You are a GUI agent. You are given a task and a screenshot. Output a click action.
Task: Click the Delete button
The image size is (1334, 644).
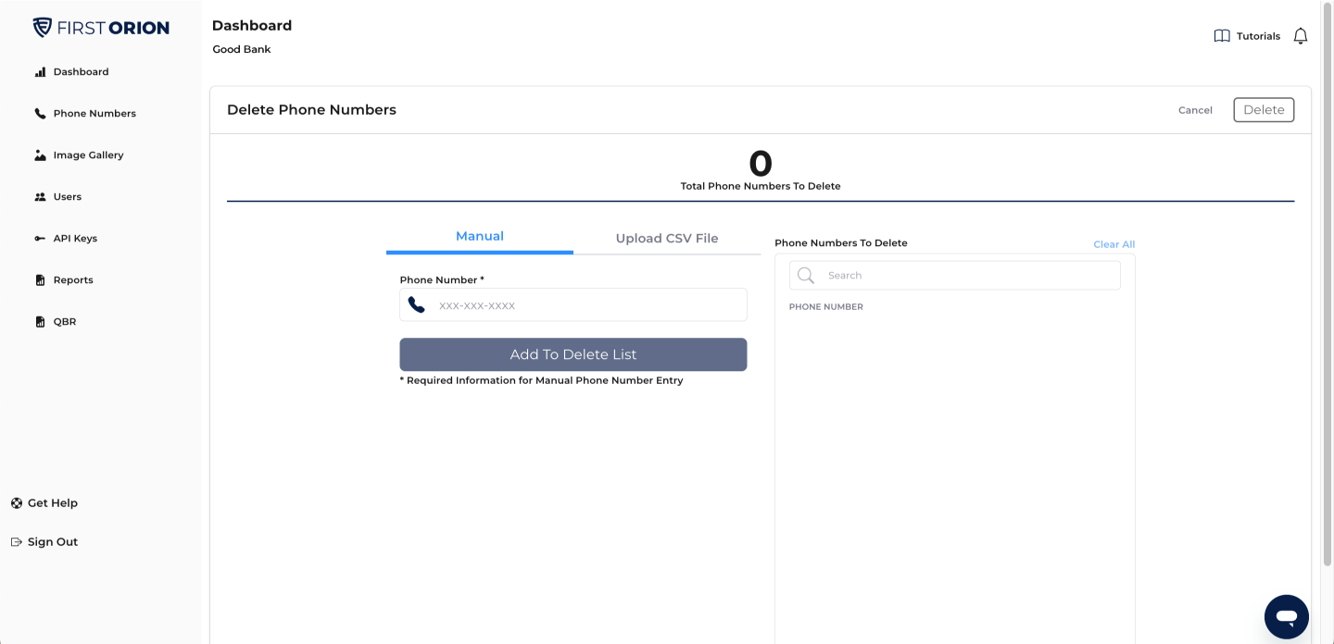pos(1264,110)
